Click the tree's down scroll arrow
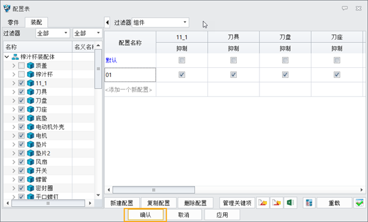 pyautogui.click(x=98, y=195)
